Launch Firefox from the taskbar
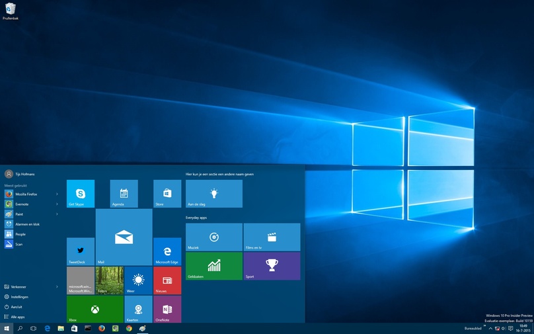Viewport: 534px width, 334px height. (102, 329)
